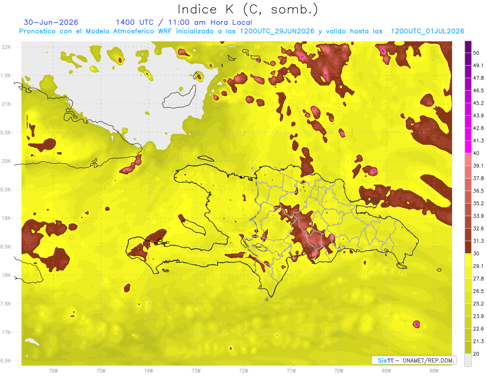Image resolution: width=487 pixels, height=376 pixels.
Task: Click the "71W" longitude label
Action: coord(291,370)
